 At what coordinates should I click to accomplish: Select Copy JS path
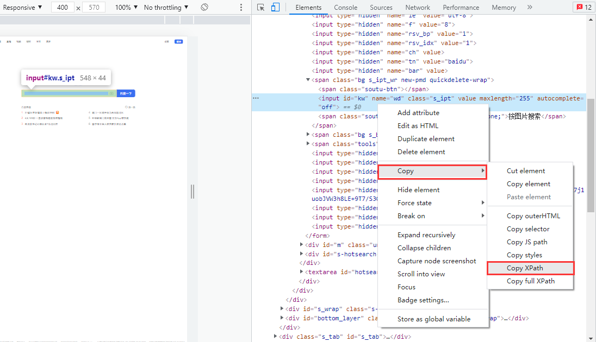point(530,242)
